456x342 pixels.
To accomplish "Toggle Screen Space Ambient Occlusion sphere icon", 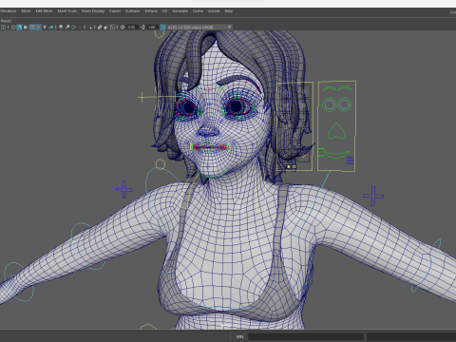I will click(61, 28).
